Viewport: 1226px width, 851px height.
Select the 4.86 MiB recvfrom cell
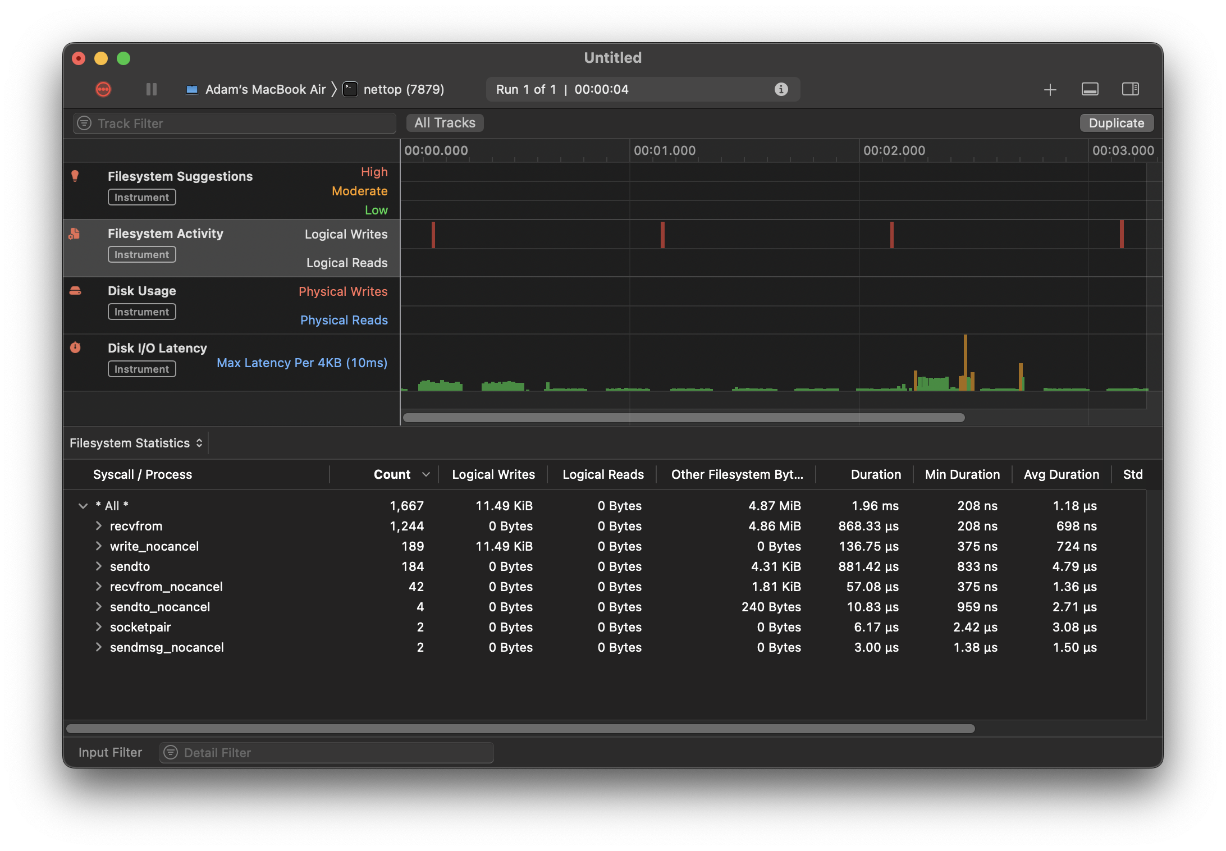point(774,526)
